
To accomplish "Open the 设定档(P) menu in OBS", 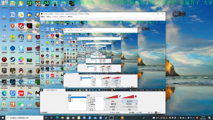I will point(55,17).
